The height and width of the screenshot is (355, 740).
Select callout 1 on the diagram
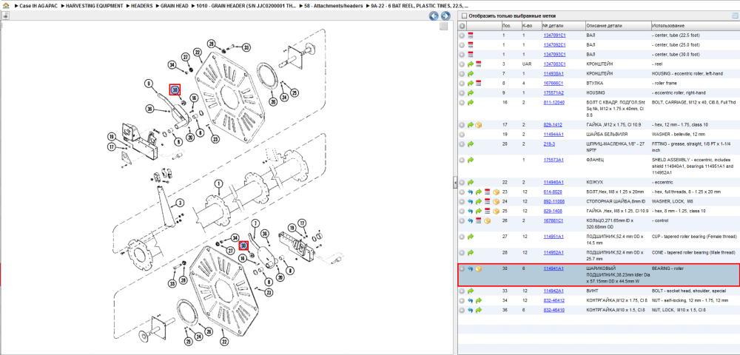[x=218, y=183]
